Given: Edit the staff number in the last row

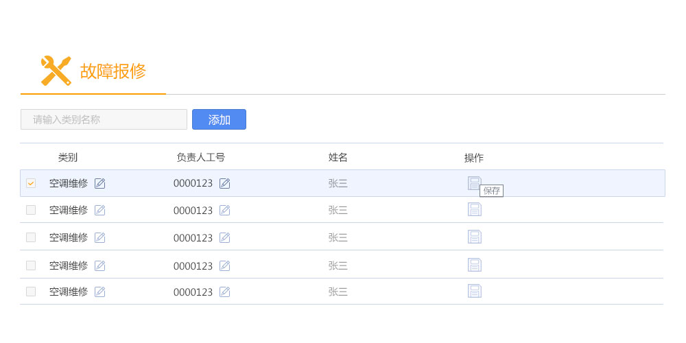Looking at the screenshot, I should click(224, 292).
